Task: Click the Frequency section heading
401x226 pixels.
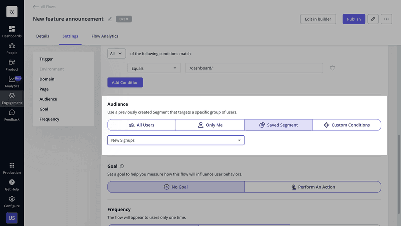Action: (119, 209)
